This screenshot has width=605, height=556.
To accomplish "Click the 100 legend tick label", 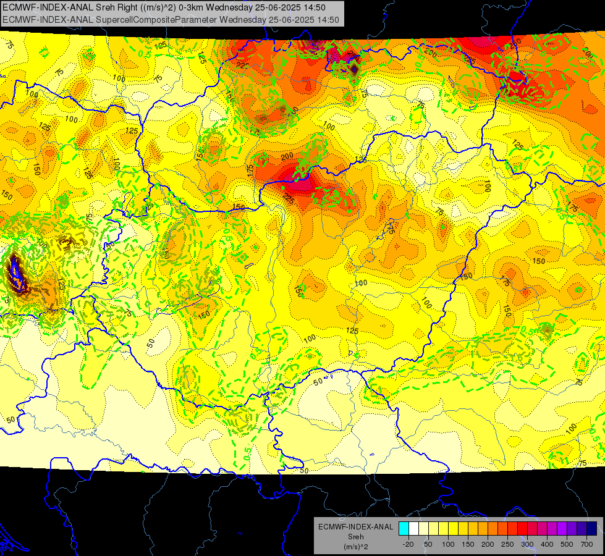I will [x=448, y=544].
